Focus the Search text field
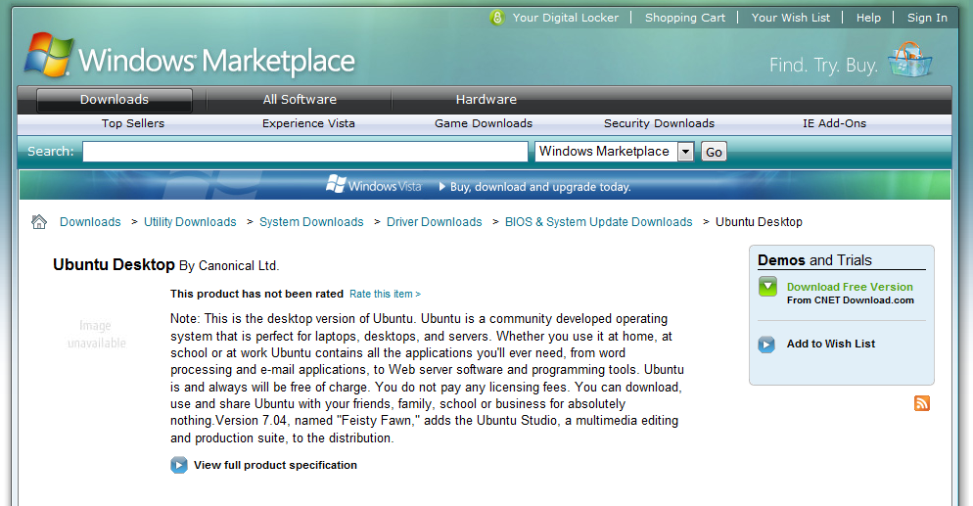This screenshot has height=506, width=973. click(305, 152)
